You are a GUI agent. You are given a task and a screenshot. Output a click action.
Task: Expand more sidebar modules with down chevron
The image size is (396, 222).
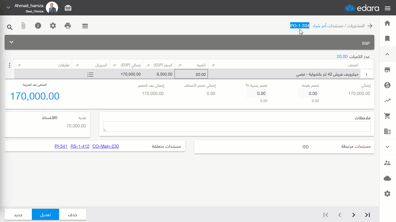pos(387,147)
